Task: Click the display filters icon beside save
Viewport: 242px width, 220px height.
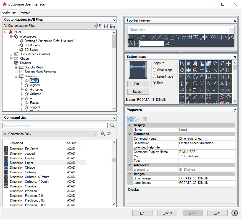Action: pyautogui.click(x=112, y=26)
